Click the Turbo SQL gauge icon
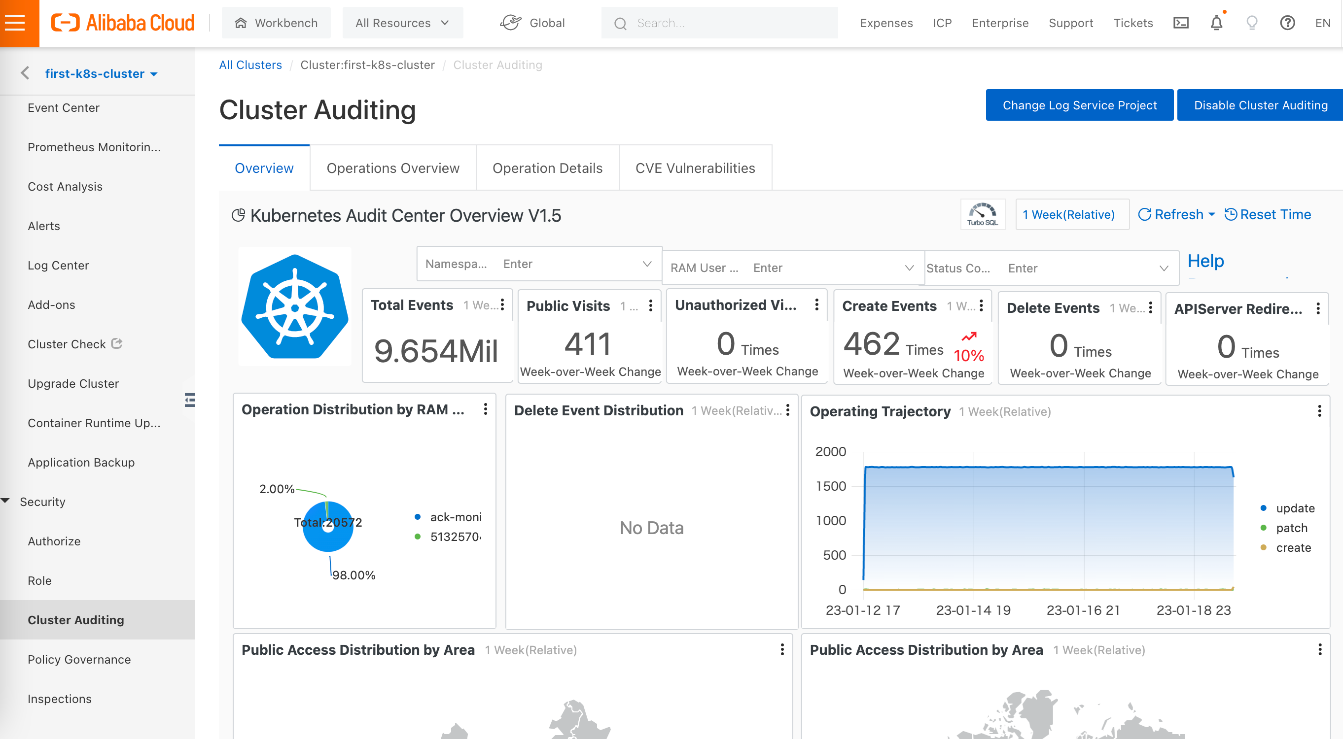 (x=982, y=214)
